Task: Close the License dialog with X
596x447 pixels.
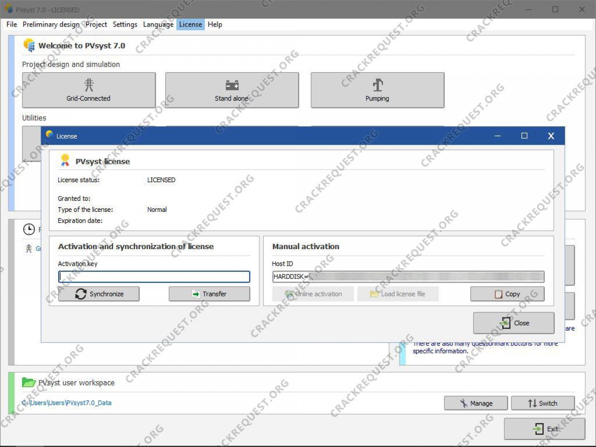Action: [x=551, y=136]
